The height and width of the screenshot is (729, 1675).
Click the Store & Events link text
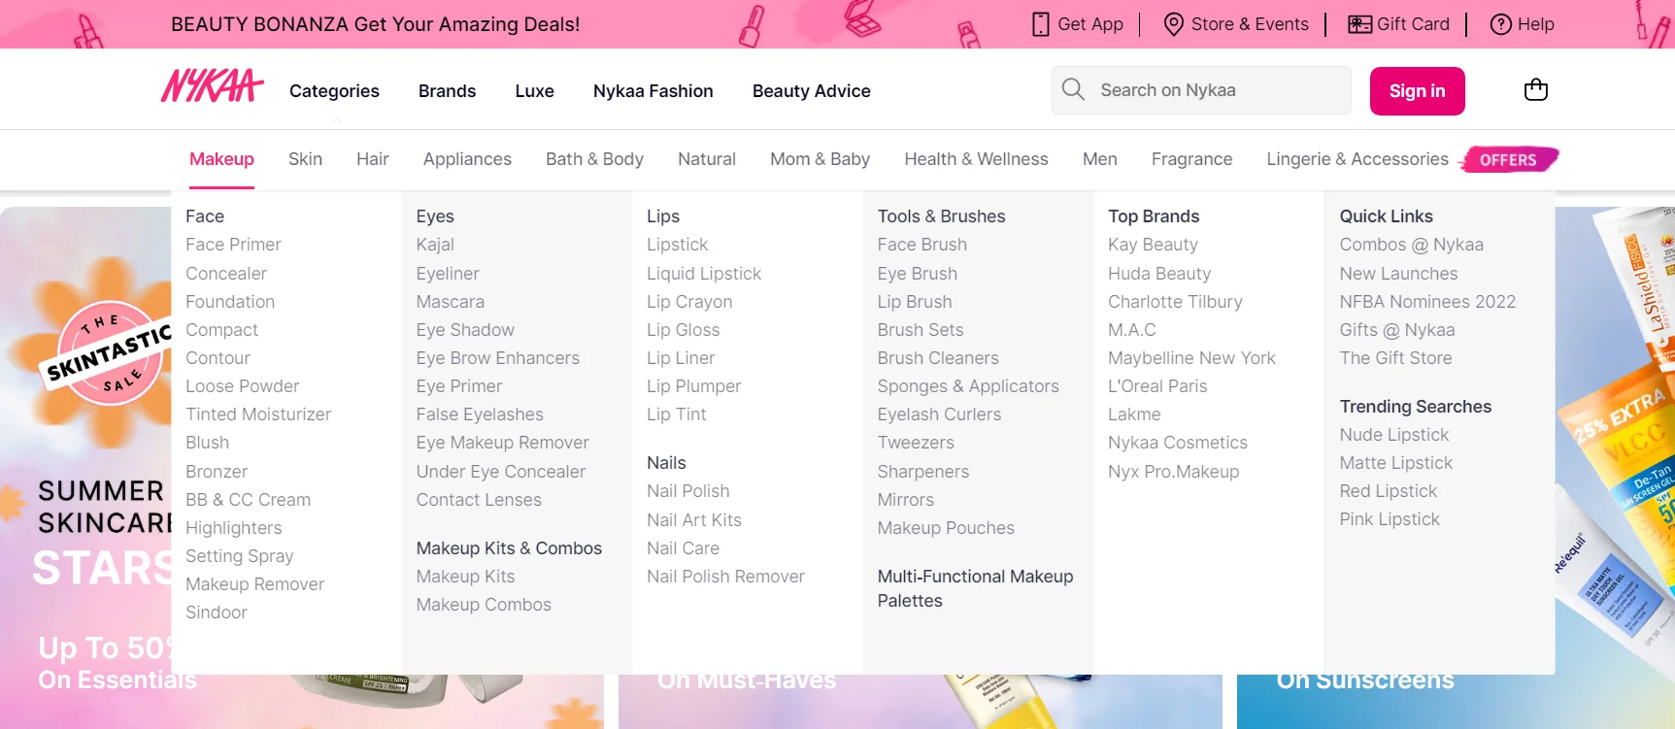point(1250,24)
